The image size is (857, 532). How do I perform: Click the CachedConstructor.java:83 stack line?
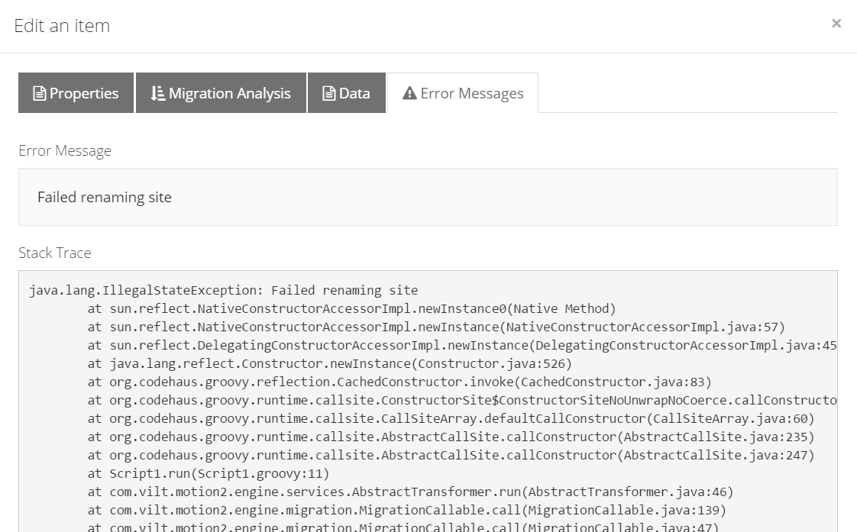coord(399,382)
